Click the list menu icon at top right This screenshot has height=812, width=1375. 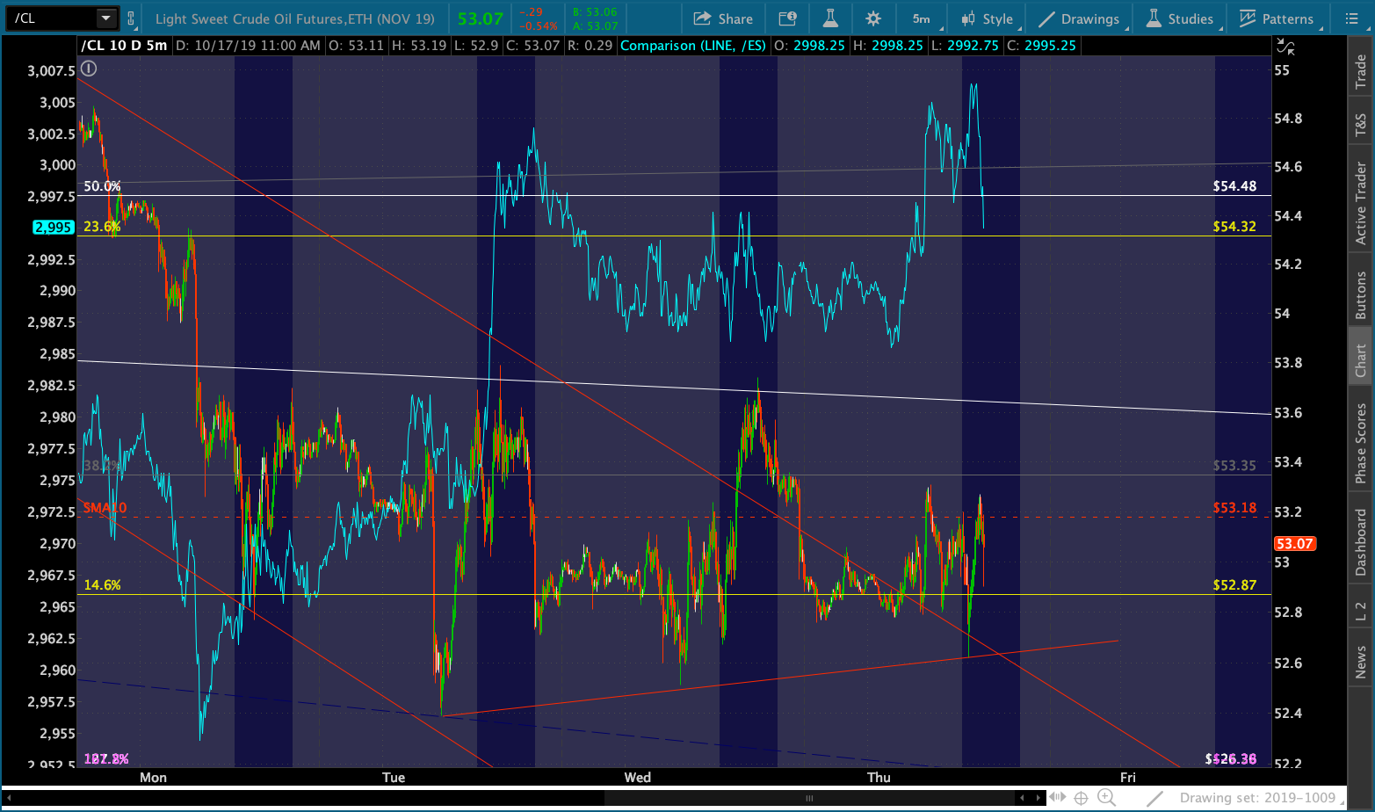(x=1351, y=18)
